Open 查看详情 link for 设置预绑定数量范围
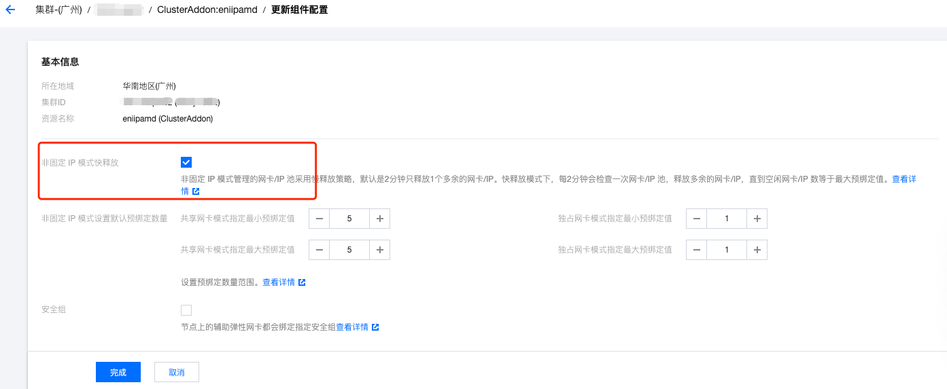This screenshot has height=389, width=947. [x=279, y=282]
